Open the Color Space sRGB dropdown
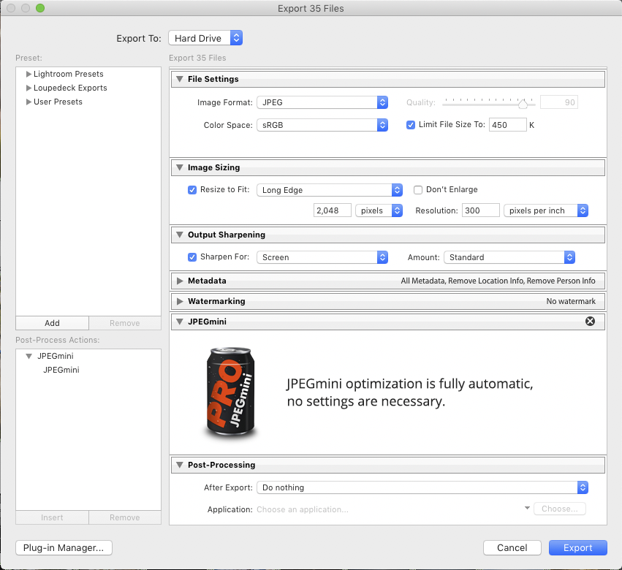Screen dimensions: 622x570 (322, 125)
